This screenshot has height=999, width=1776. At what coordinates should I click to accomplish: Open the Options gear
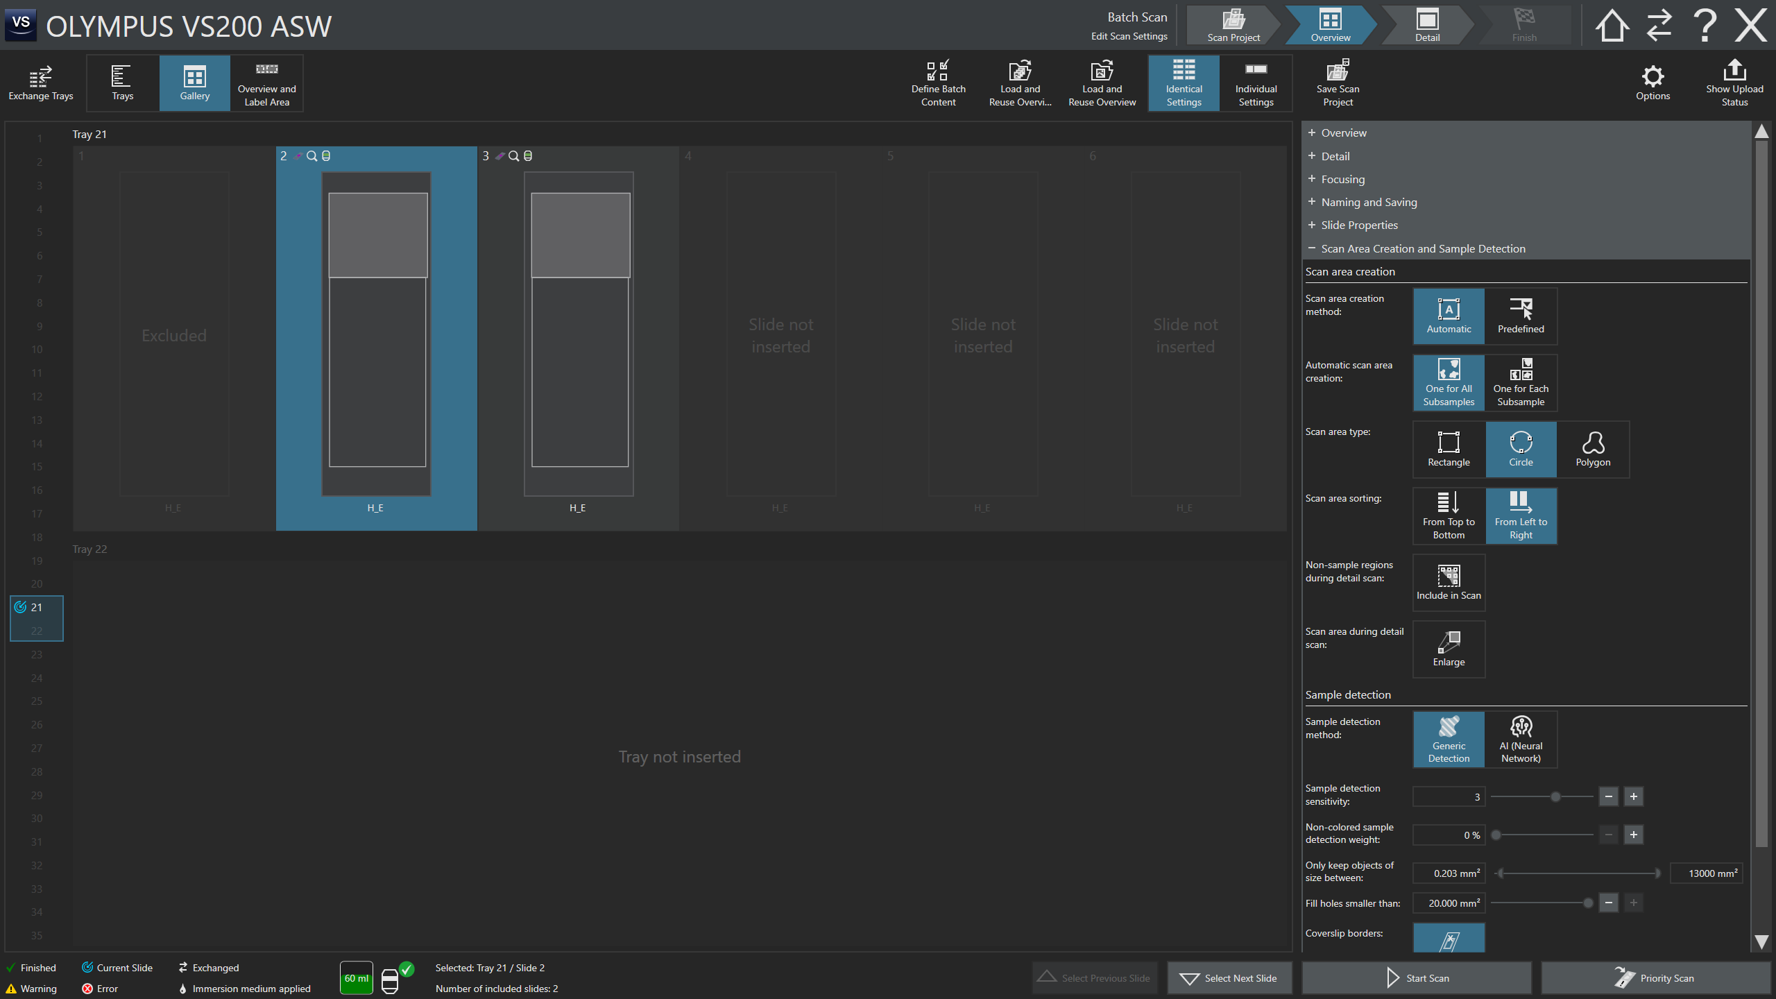tap(1653, 83)
